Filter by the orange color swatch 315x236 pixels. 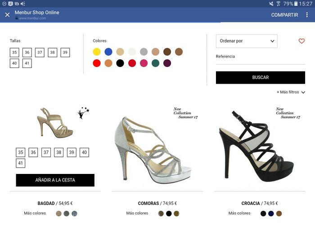click(108, 63)
